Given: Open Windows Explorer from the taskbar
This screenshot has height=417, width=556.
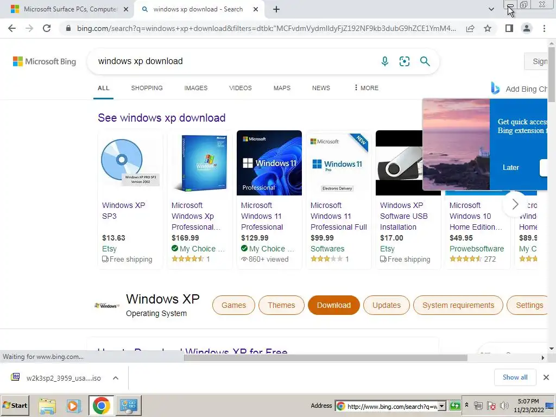Looking at the screenshot, I should 47,406.
